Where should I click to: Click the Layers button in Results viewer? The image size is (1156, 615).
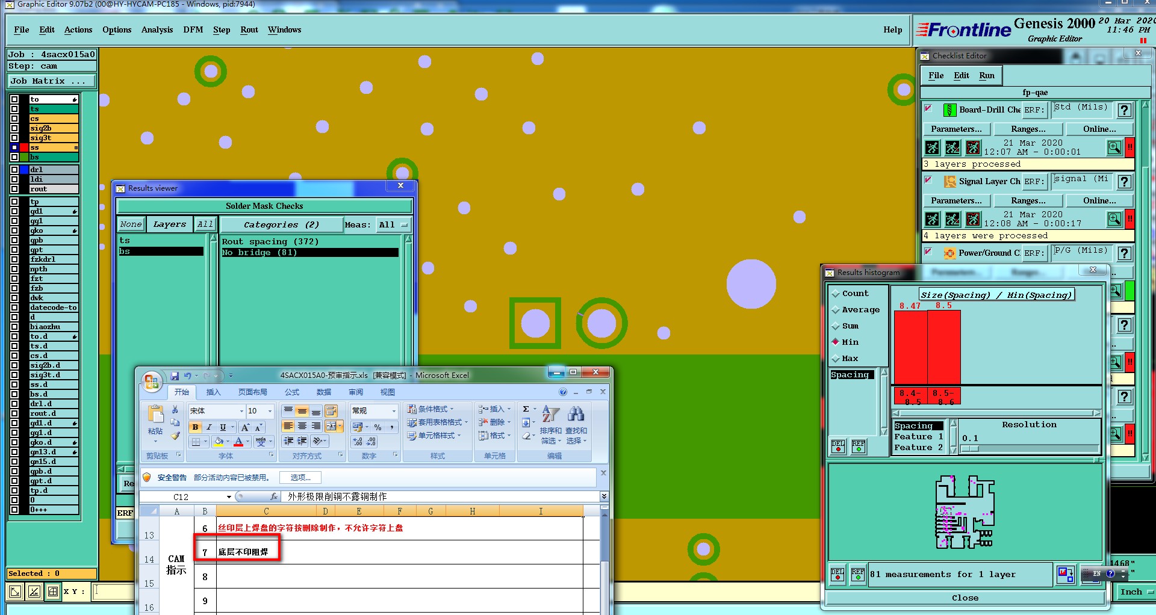(169, 225)
